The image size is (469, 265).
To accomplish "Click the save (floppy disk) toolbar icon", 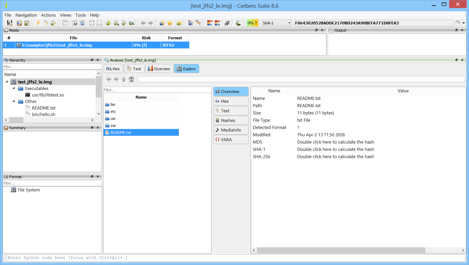I will [10, 23].
